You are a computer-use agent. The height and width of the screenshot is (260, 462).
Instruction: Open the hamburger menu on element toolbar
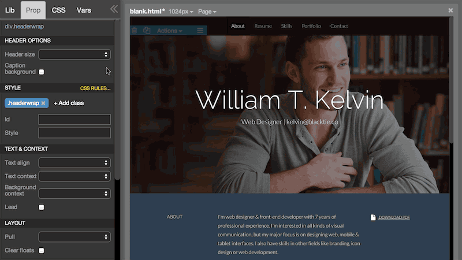pos(200,31)
